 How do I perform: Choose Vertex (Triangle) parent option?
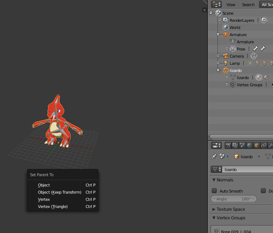63,207
